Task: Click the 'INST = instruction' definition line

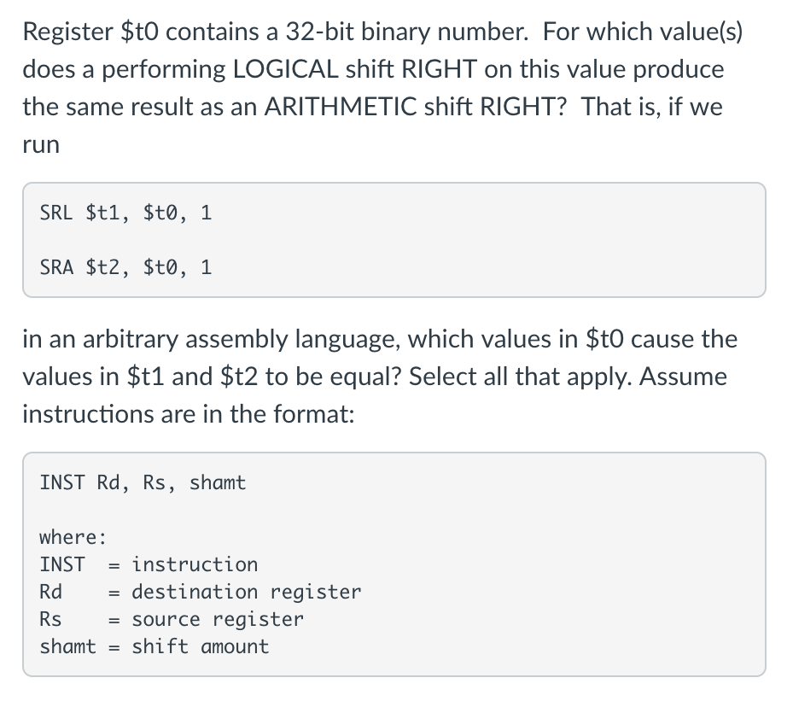Action: [x=149, y=564]
